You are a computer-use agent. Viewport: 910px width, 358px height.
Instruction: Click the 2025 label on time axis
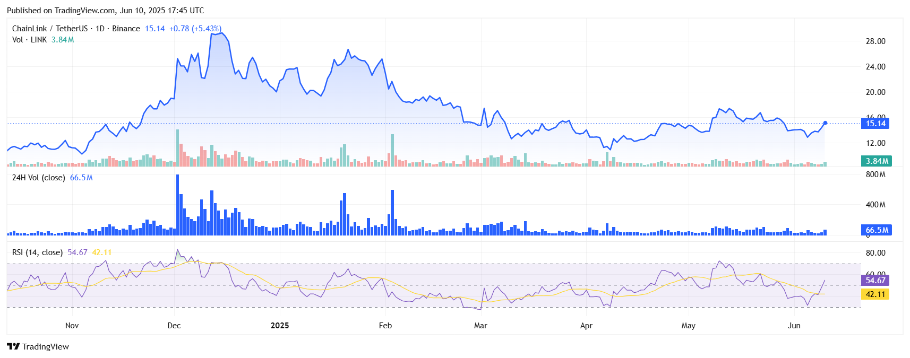(280, 326)
